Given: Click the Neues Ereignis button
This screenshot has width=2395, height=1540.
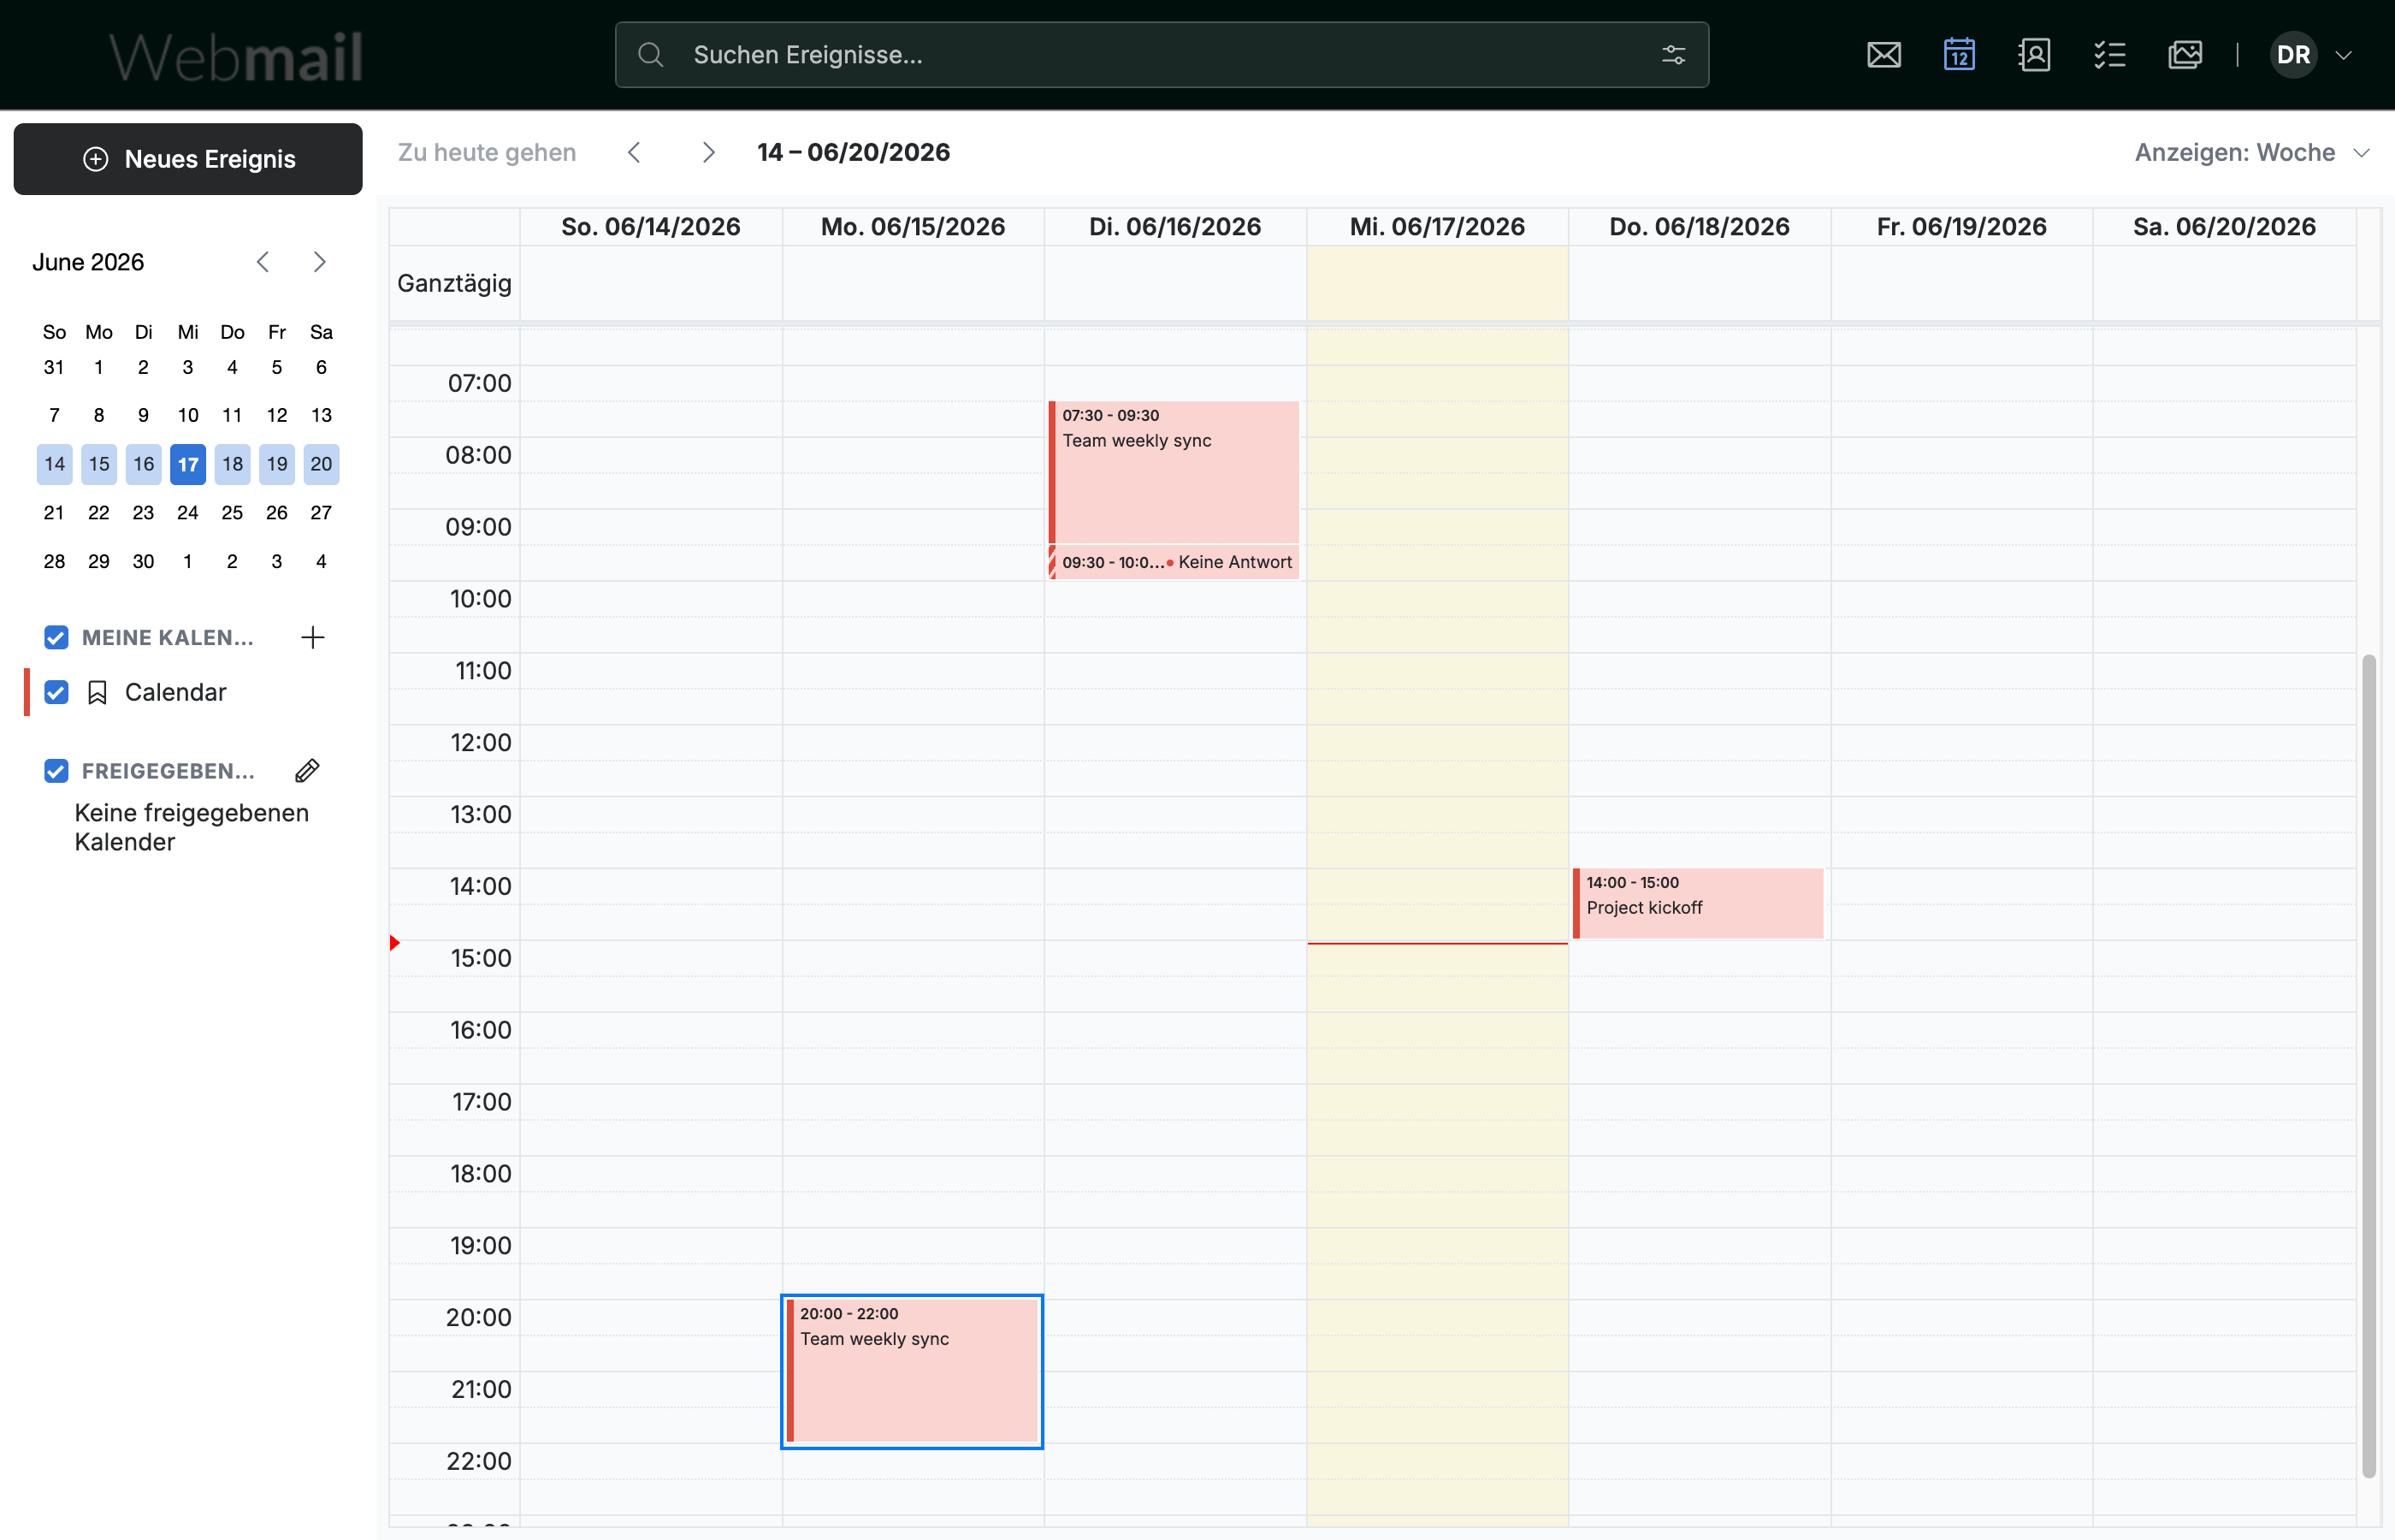Looking at the screenshot, I should [x=188, y=159].
